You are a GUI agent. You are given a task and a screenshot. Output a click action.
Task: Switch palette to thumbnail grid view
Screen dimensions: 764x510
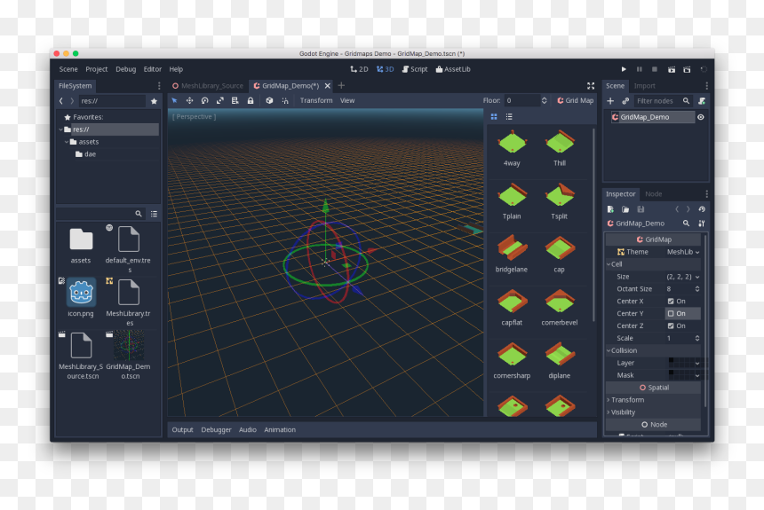click(x=494, y=116)
